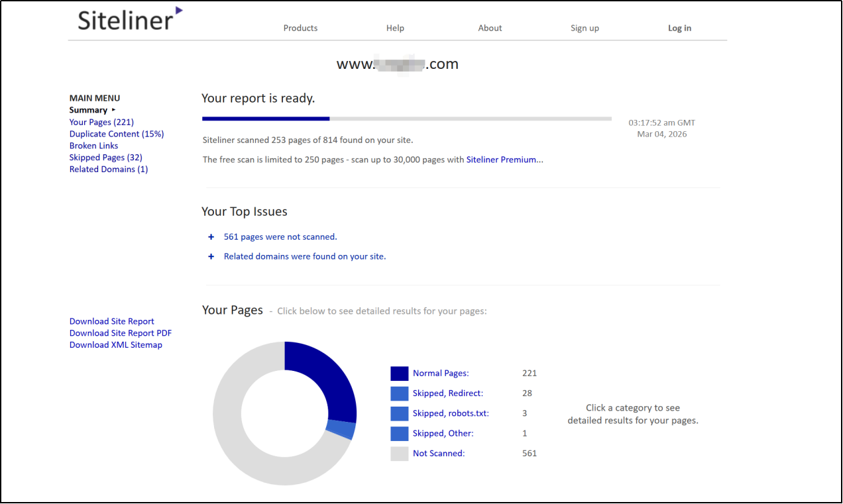Expand the plus next to related domains issue
This screenshot has height=504, width=843.
pos(211,256)
